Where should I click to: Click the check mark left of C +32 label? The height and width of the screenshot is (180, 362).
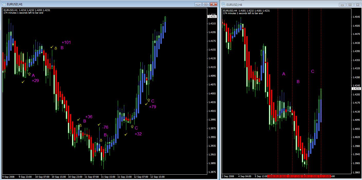[126, 134]
